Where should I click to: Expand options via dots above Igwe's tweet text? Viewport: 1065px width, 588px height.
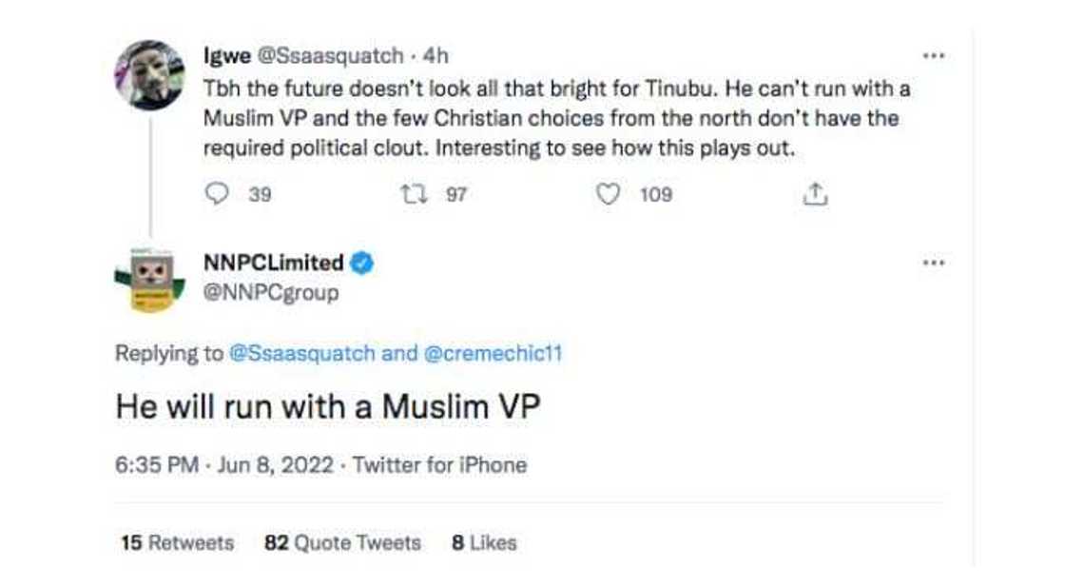click(x=935, y=54)
